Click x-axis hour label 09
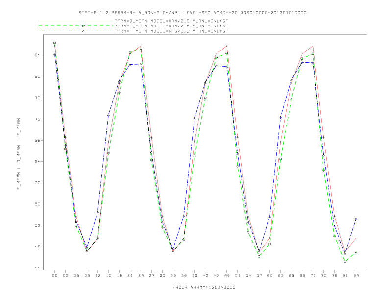The height and width of the screenshot is (300, 388). pyautogui.click(x=87, y=275)
